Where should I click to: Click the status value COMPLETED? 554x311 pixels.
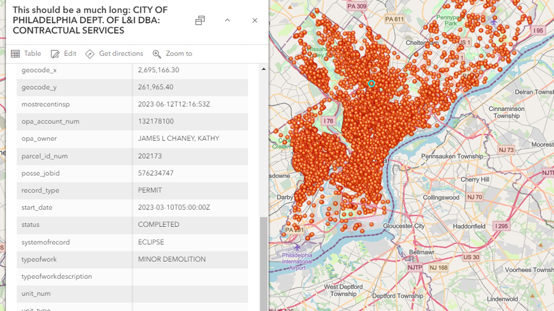(159, 224)
